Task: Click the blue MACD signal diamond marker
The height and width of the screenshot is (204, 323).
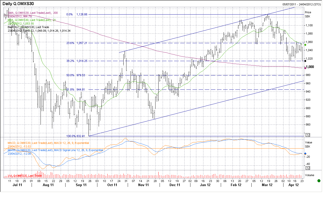Action: (305, 154)
